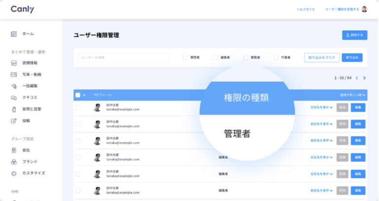Screen dimensions: 379x201
Task: Enable the 編集者 filter checkbox
Action: click(216, 57)
